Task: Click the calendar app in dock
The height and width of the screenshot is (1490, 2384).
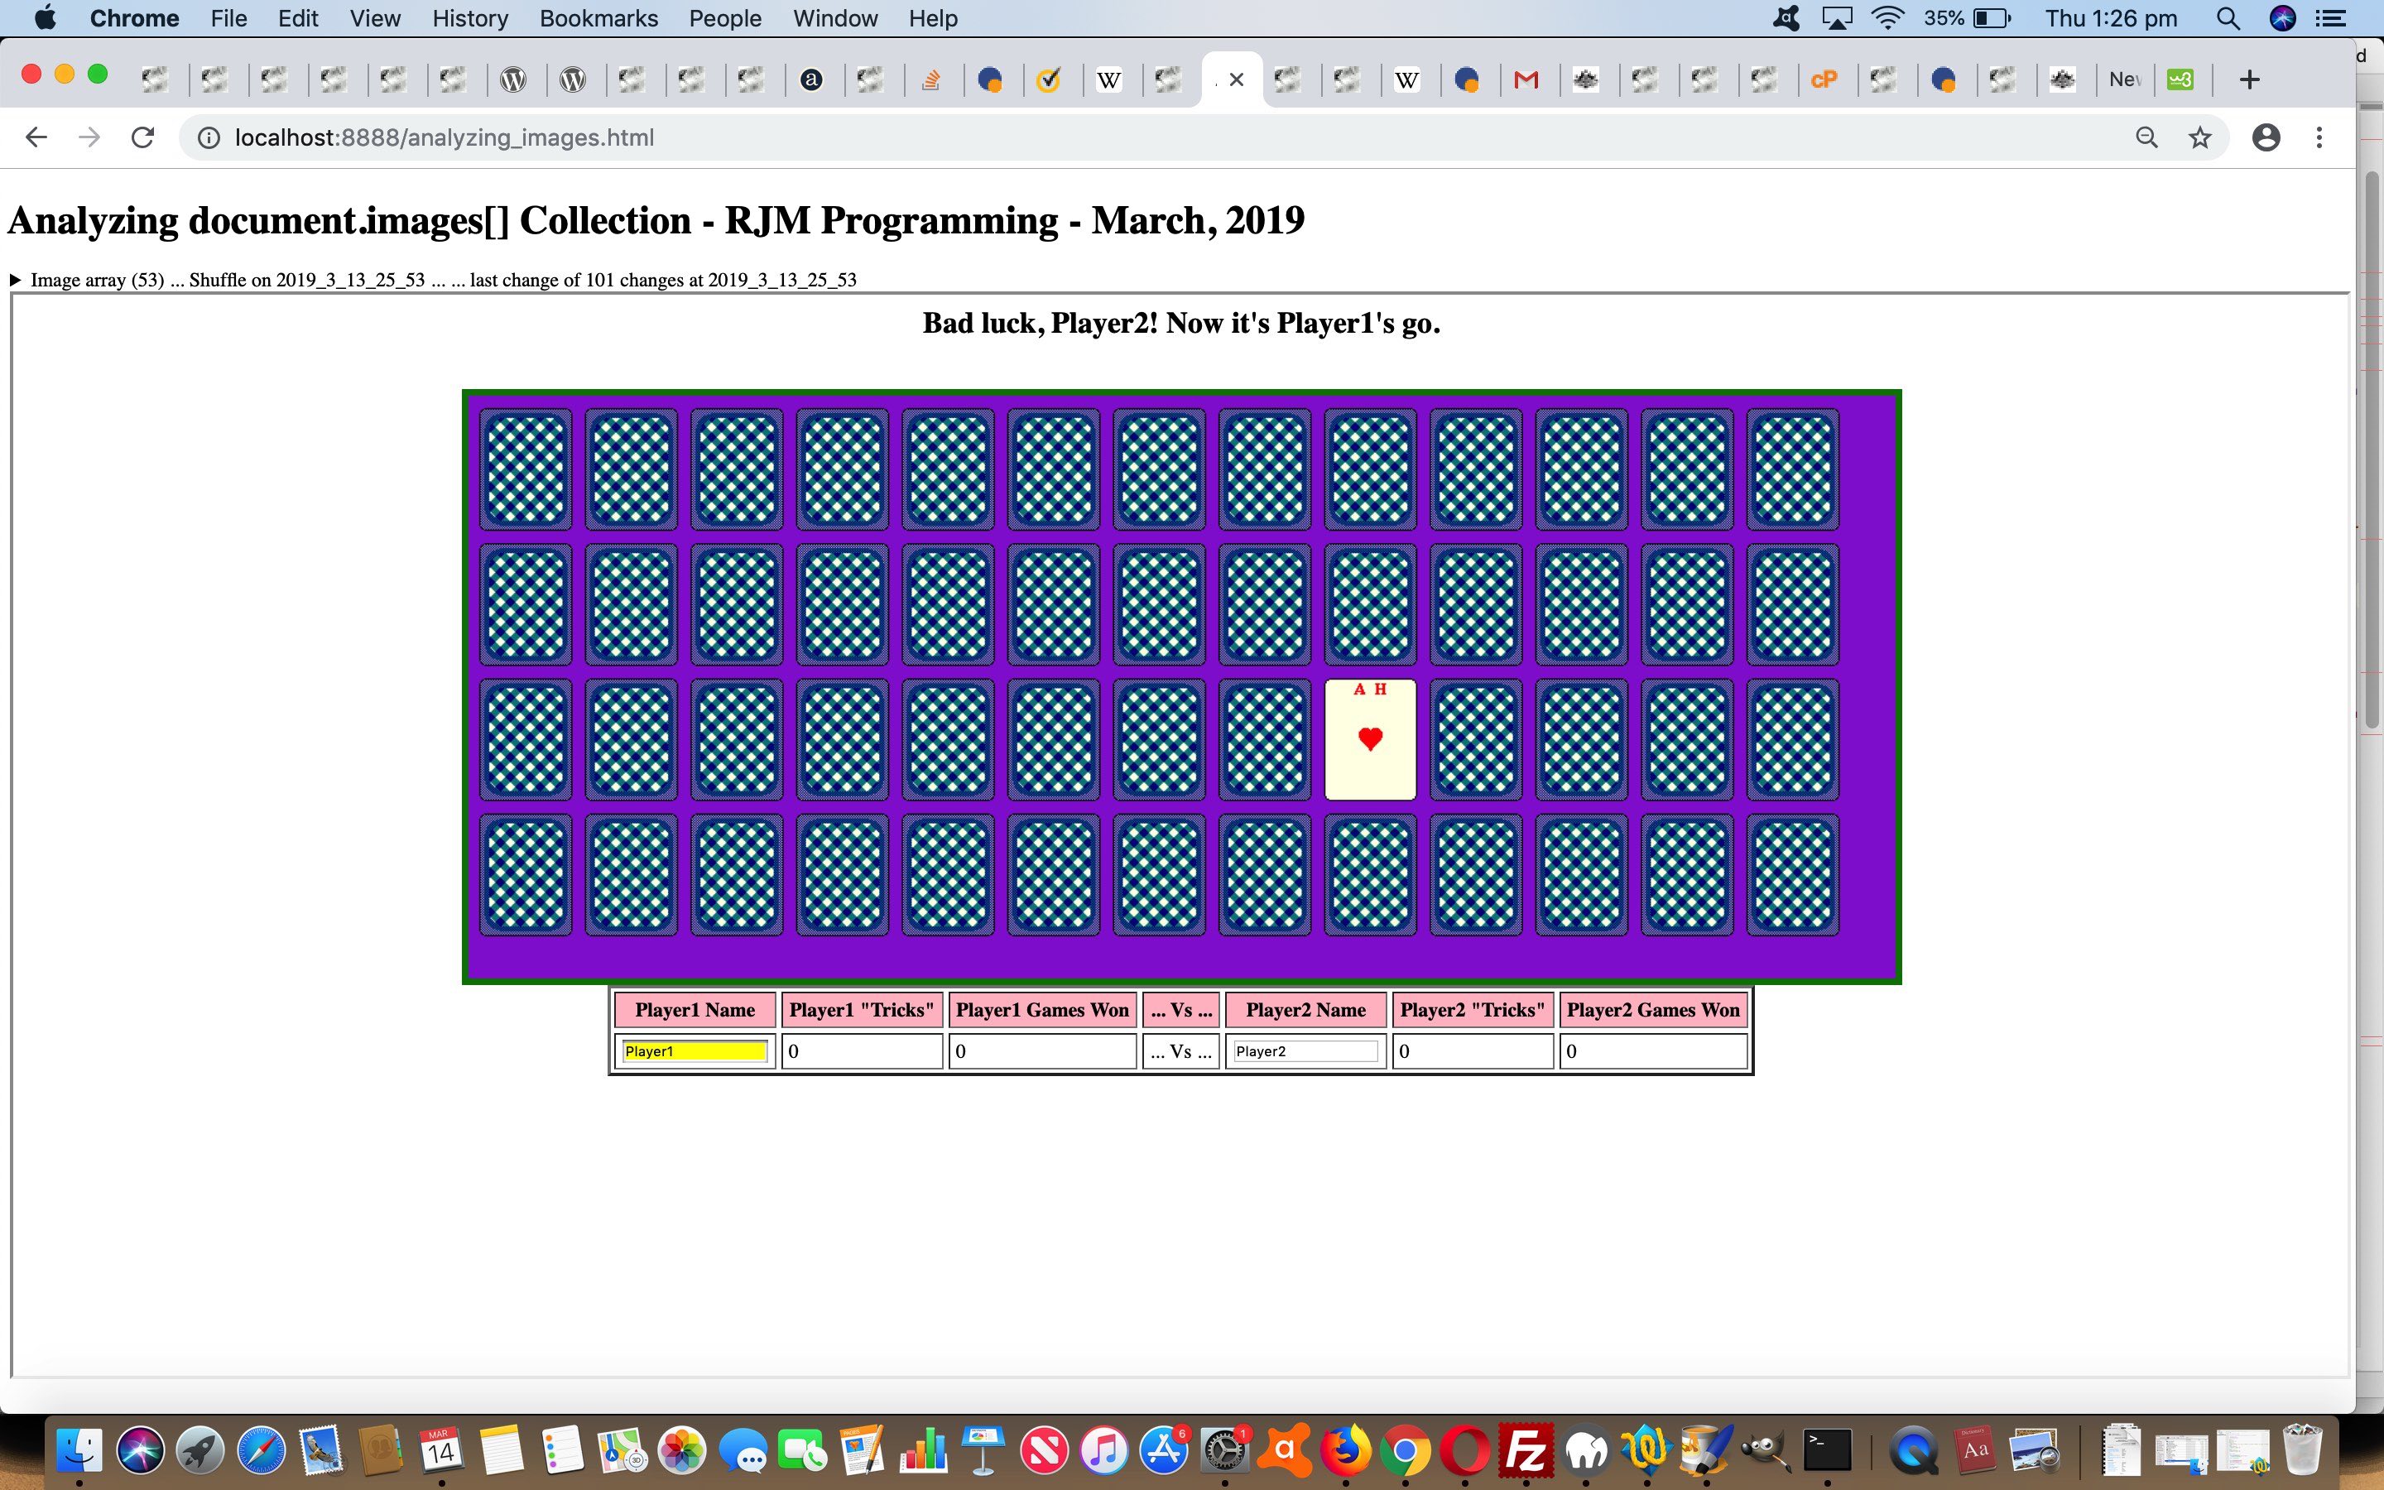Action: point(441,1450)
